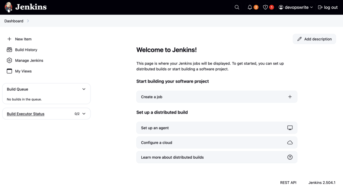The height and width of the screenshot is (191, 343).
Task: Click the New Item plus icon
Action: click(x=9, y=39)
